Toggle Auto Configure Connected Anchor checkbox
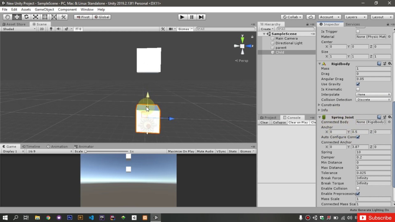 coord(358,137)
